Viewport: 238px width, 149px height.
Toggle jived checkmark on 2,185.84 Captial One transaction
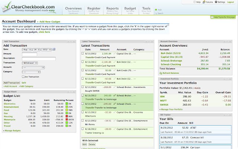[x=115, y=54]
